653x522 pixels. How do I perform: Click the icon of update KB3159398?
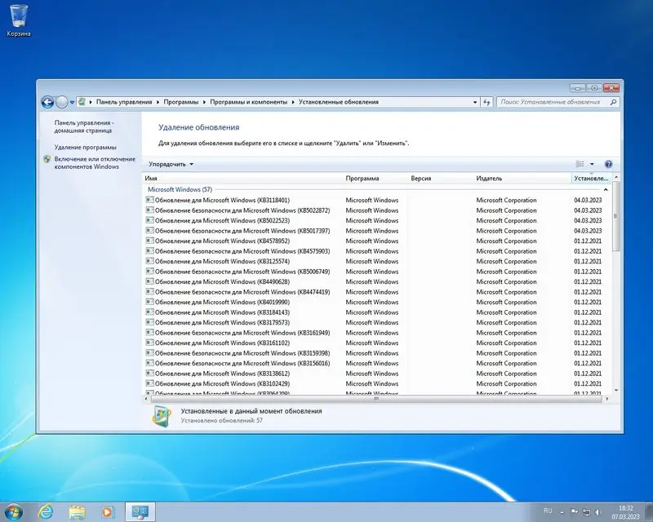tap(149, 353)
